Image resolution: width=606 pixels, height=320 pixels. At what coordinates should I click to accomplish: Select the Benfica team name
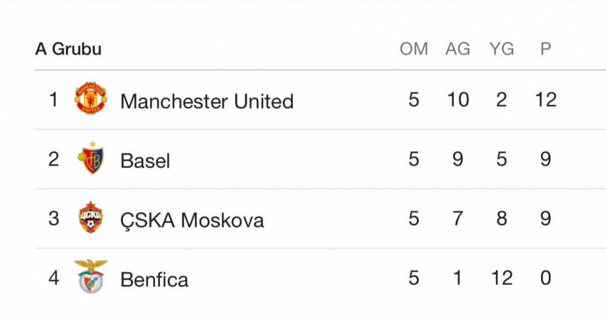tap(155, 279)
